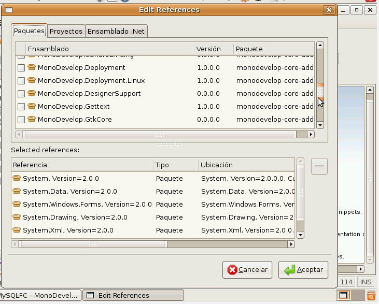Click the selected references horizontal scrollbar thumb
The height and width of the screenshot is (304, 379).
click(x=93, y=244)
